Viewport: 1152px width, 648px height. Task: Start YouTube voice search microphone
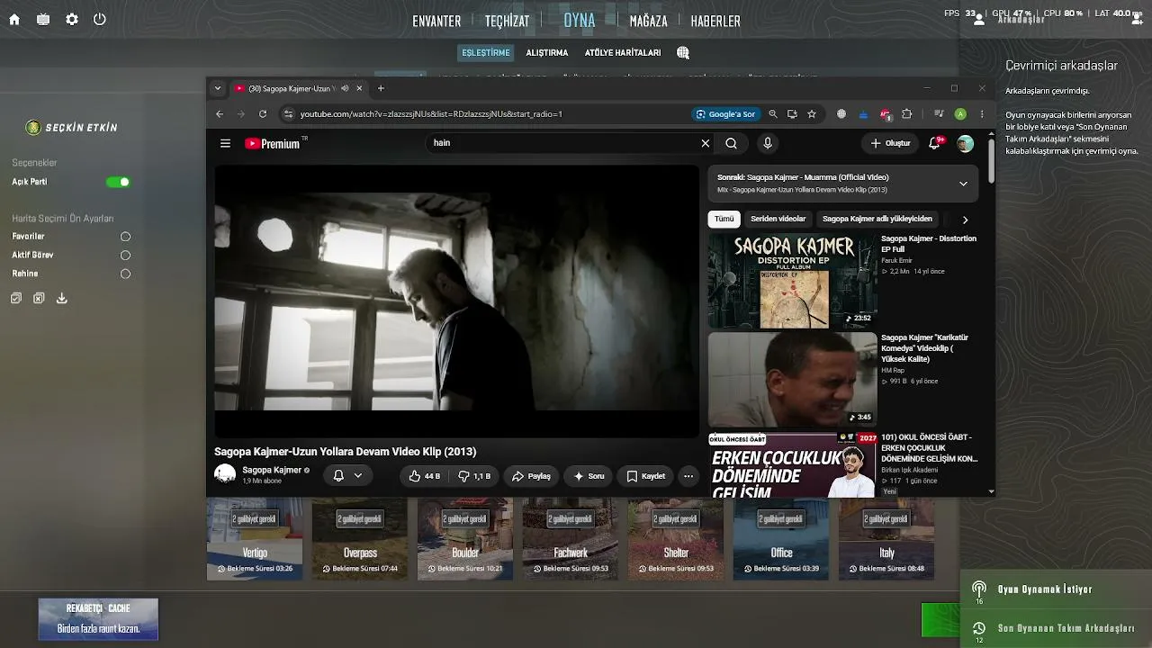768,143
